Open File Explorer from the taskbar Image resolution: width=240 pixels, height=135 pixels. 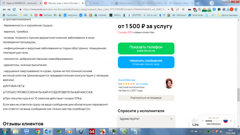15,132
